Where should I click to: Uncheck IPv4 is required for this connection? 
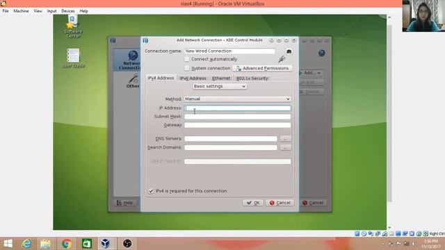tap(151, 191)
